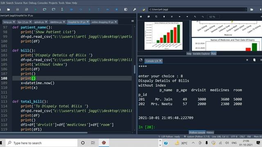Select the IPython console tab
This screenshot has width=262, height=147.
click(197, 132)
